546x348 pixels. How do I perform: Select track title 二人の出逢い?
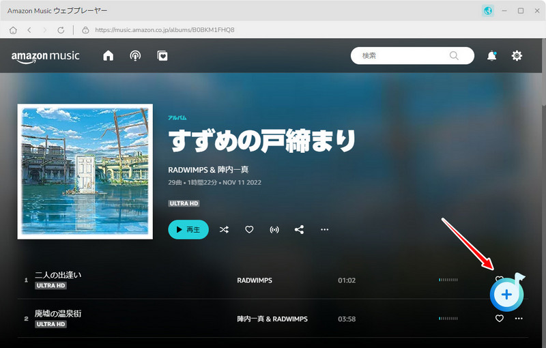(x=58, y=275)
